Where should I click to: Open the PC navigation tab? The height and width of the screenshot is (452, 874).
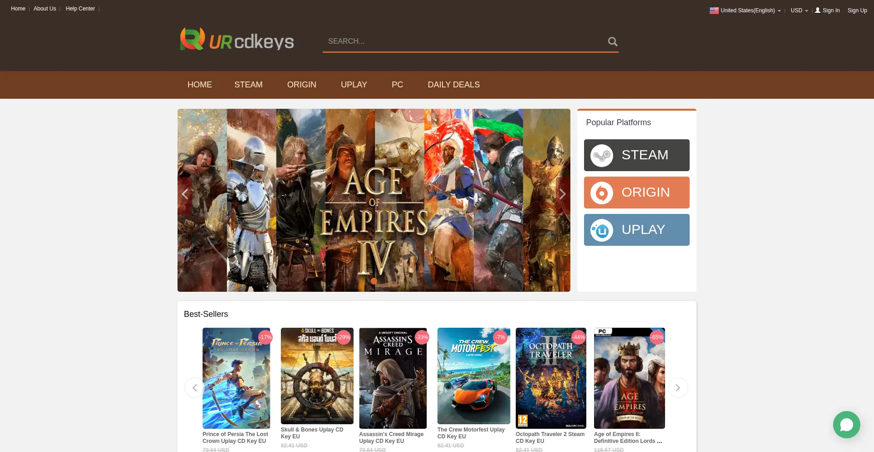(397, 85)
